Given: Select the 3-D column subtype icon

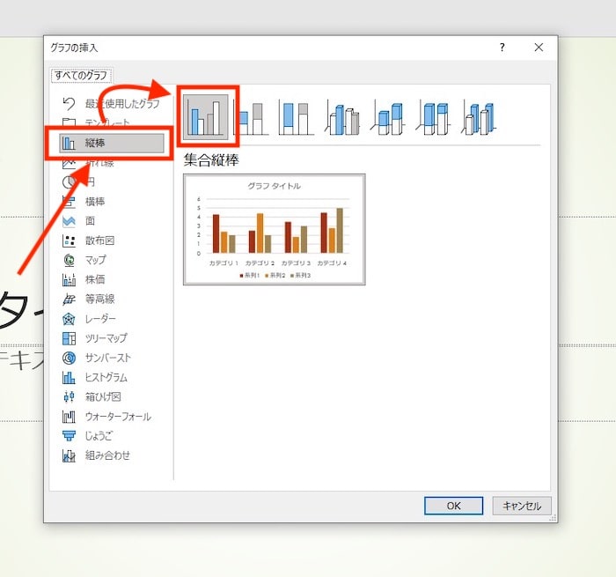Looking at the screenshot, I should (x=480, y=117).
